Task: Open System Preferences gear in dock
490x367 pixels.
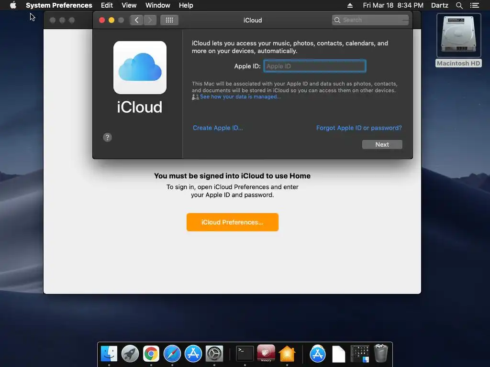Action: point(214,354)
